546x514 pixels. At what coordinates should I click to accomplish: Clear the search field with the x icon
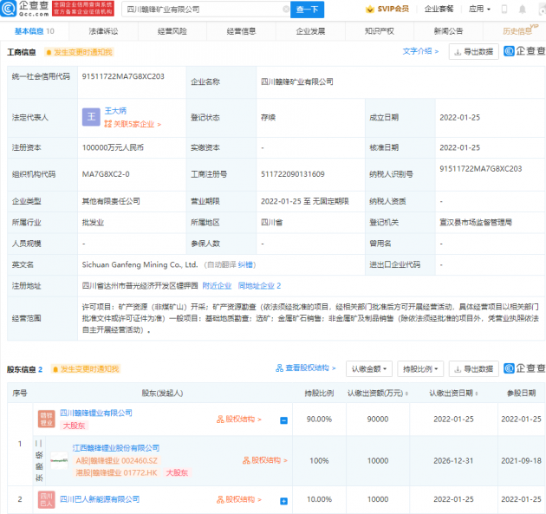pos(285,10)
